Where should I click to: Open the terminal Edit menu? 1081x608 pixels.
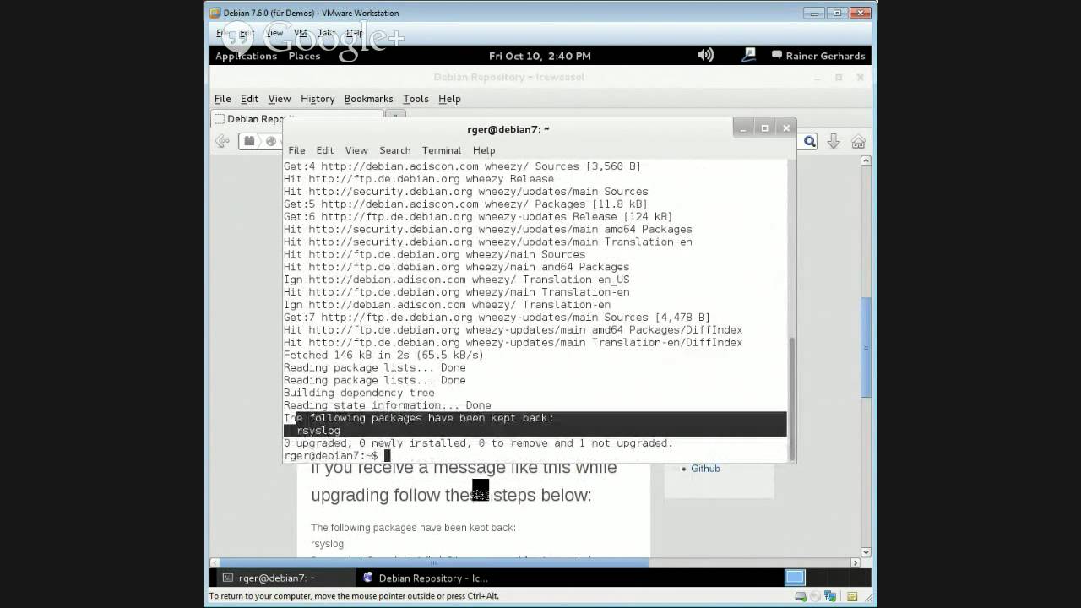point(325,150)
